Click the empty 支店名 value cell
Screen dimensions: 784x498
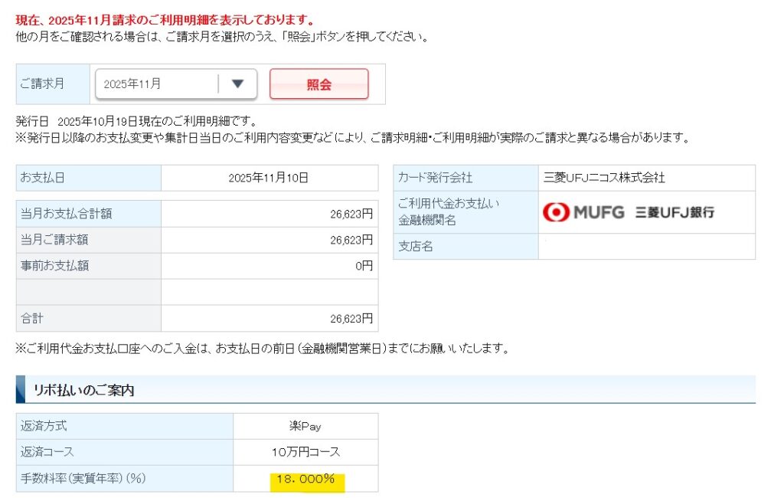(646, 247)
